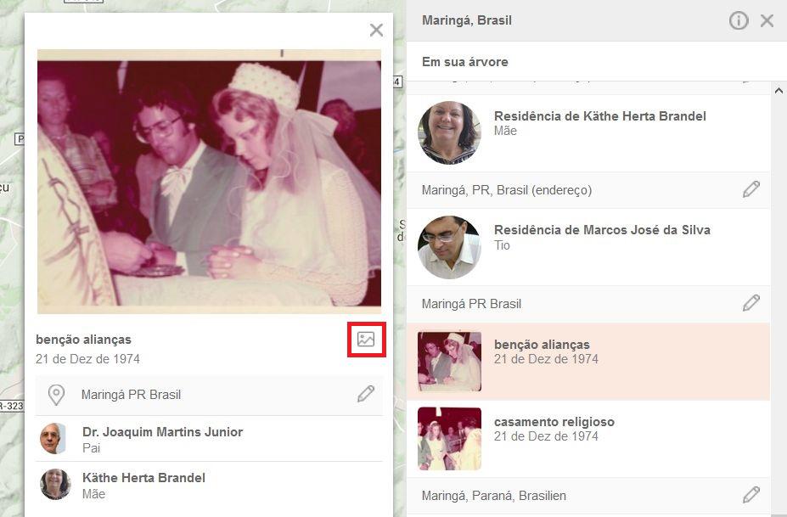Click the benção alianças thumbnail in list
The image size is (787, 517).
pyautogui.click(x=449, y=362)
